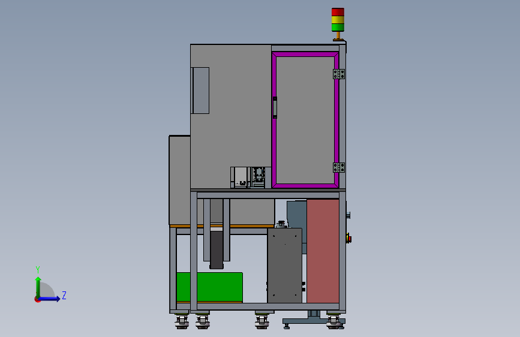
Task: Click the Z axis label
Action: pyautogui.click(x=64, y=296)
